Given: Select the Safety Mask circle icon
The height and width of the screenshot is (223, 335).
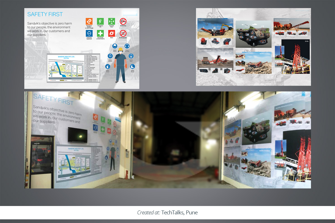Looking at the screenshot, I should pos(131,56).
